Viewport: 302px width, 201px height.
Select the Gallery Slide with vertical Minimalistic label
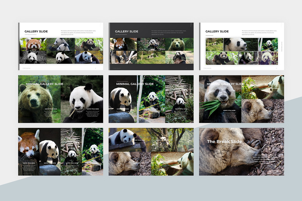(x=242, y=46)
